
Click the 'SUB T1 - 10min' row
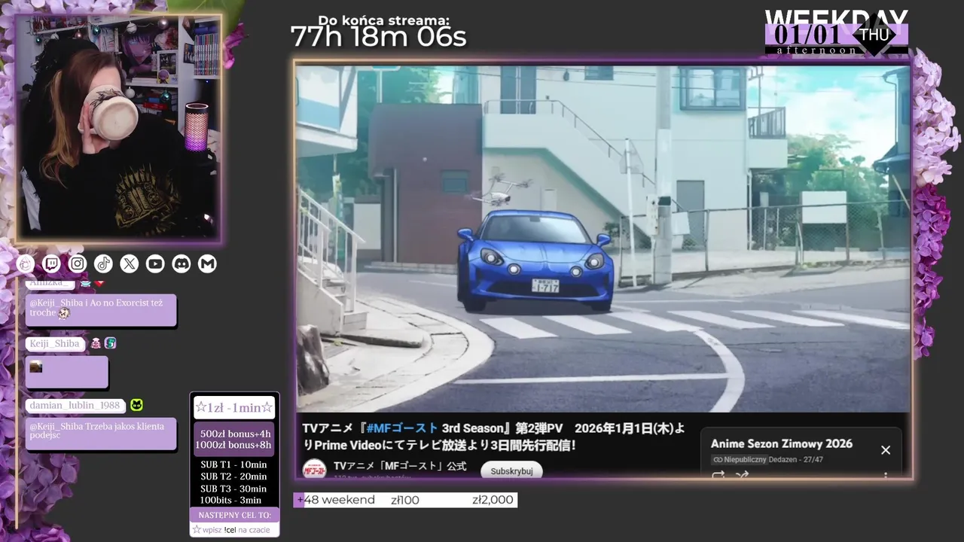(x=233, y=464)
